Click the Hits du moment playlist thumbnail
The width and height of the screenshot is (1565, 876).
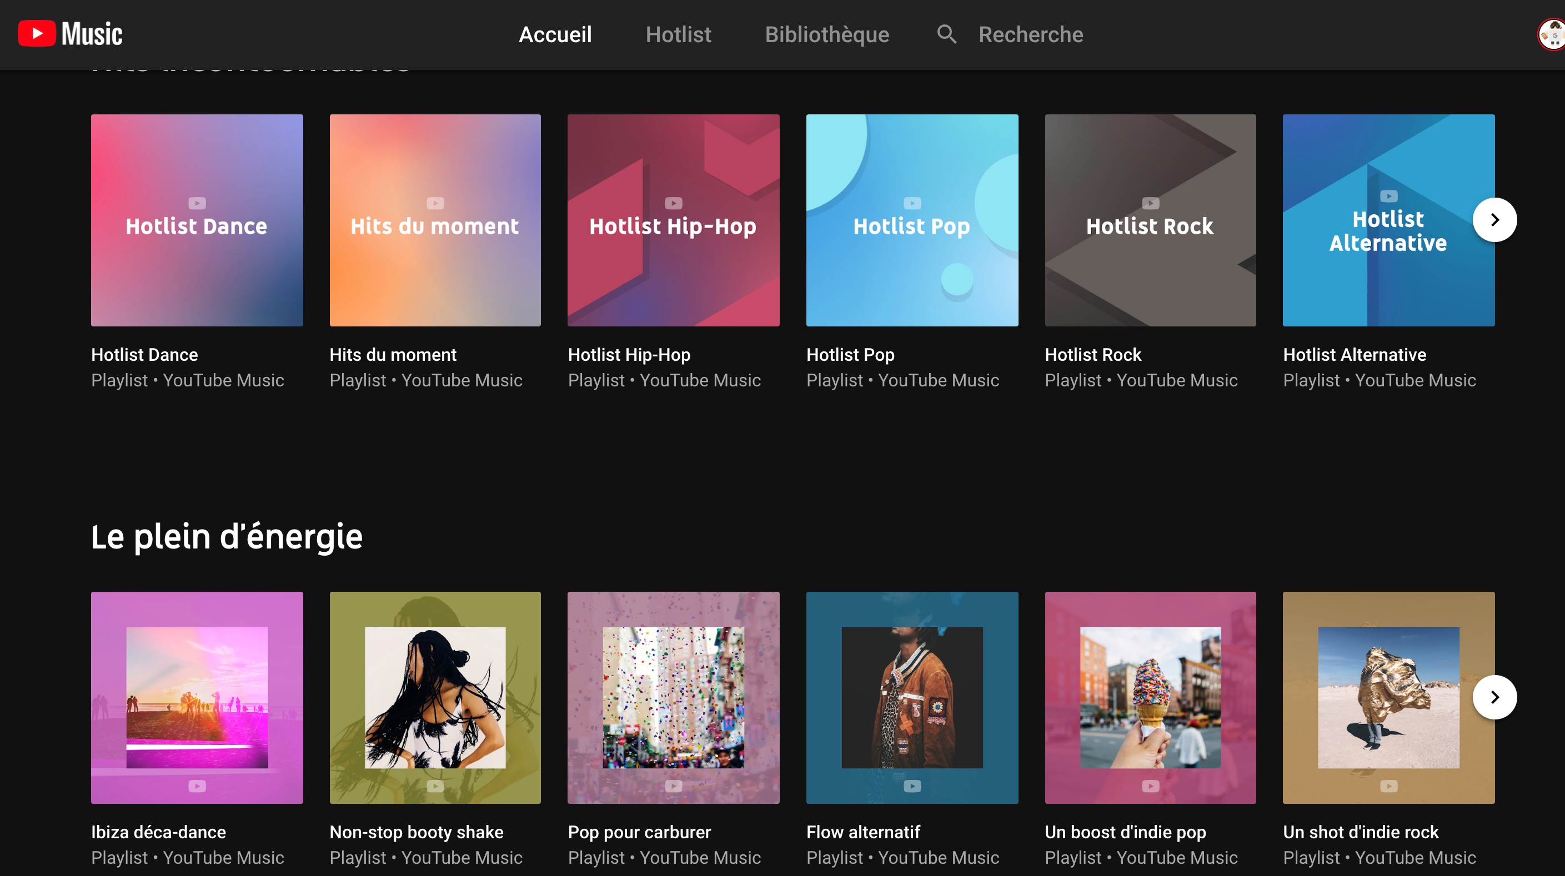coord(435,220)
